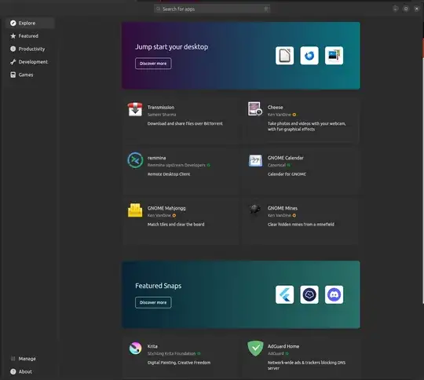Open the AdGuard Home title
Viewport: 424px width, 380px height.
tap(283, 346)
